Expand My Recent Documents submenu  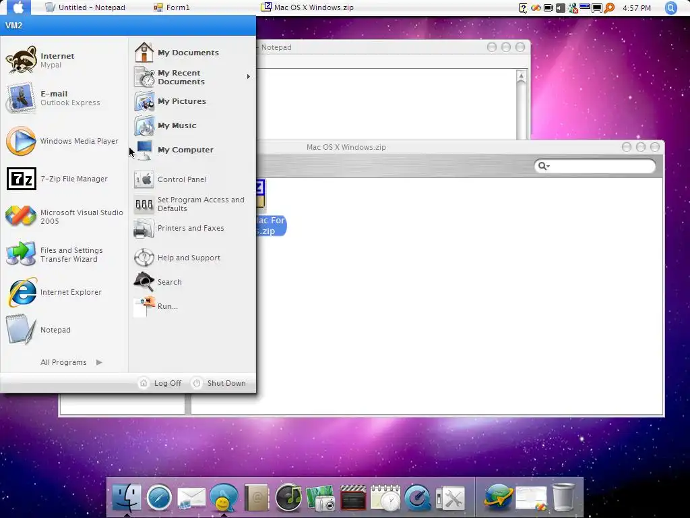coord(192,77)
